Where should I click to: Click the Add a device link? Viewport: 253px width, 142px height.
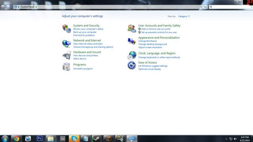pyautogui.click(x=79, y=59)
